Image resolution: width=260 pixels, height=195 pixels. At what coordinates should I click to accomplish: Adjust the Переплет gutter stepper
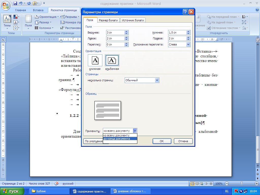coord(126,44)
